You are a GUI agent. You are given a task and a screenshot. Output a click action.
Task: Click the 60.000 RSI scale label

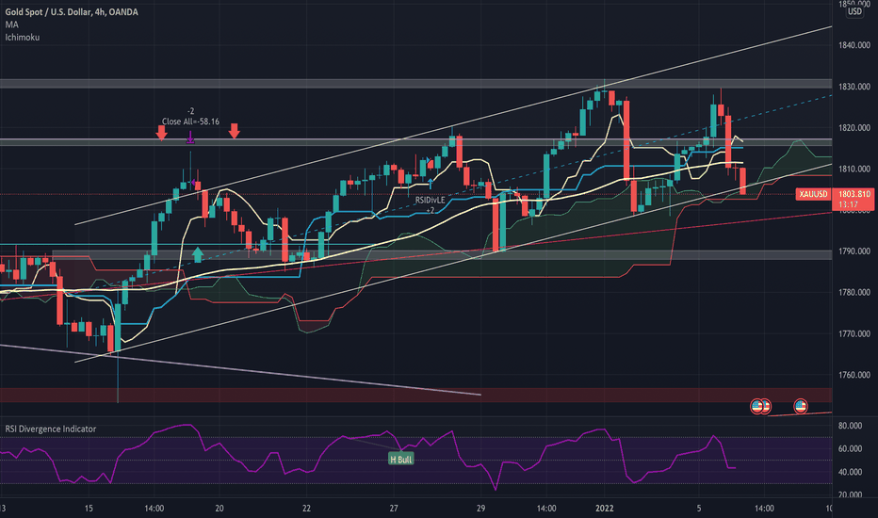[x=850, y=448]
